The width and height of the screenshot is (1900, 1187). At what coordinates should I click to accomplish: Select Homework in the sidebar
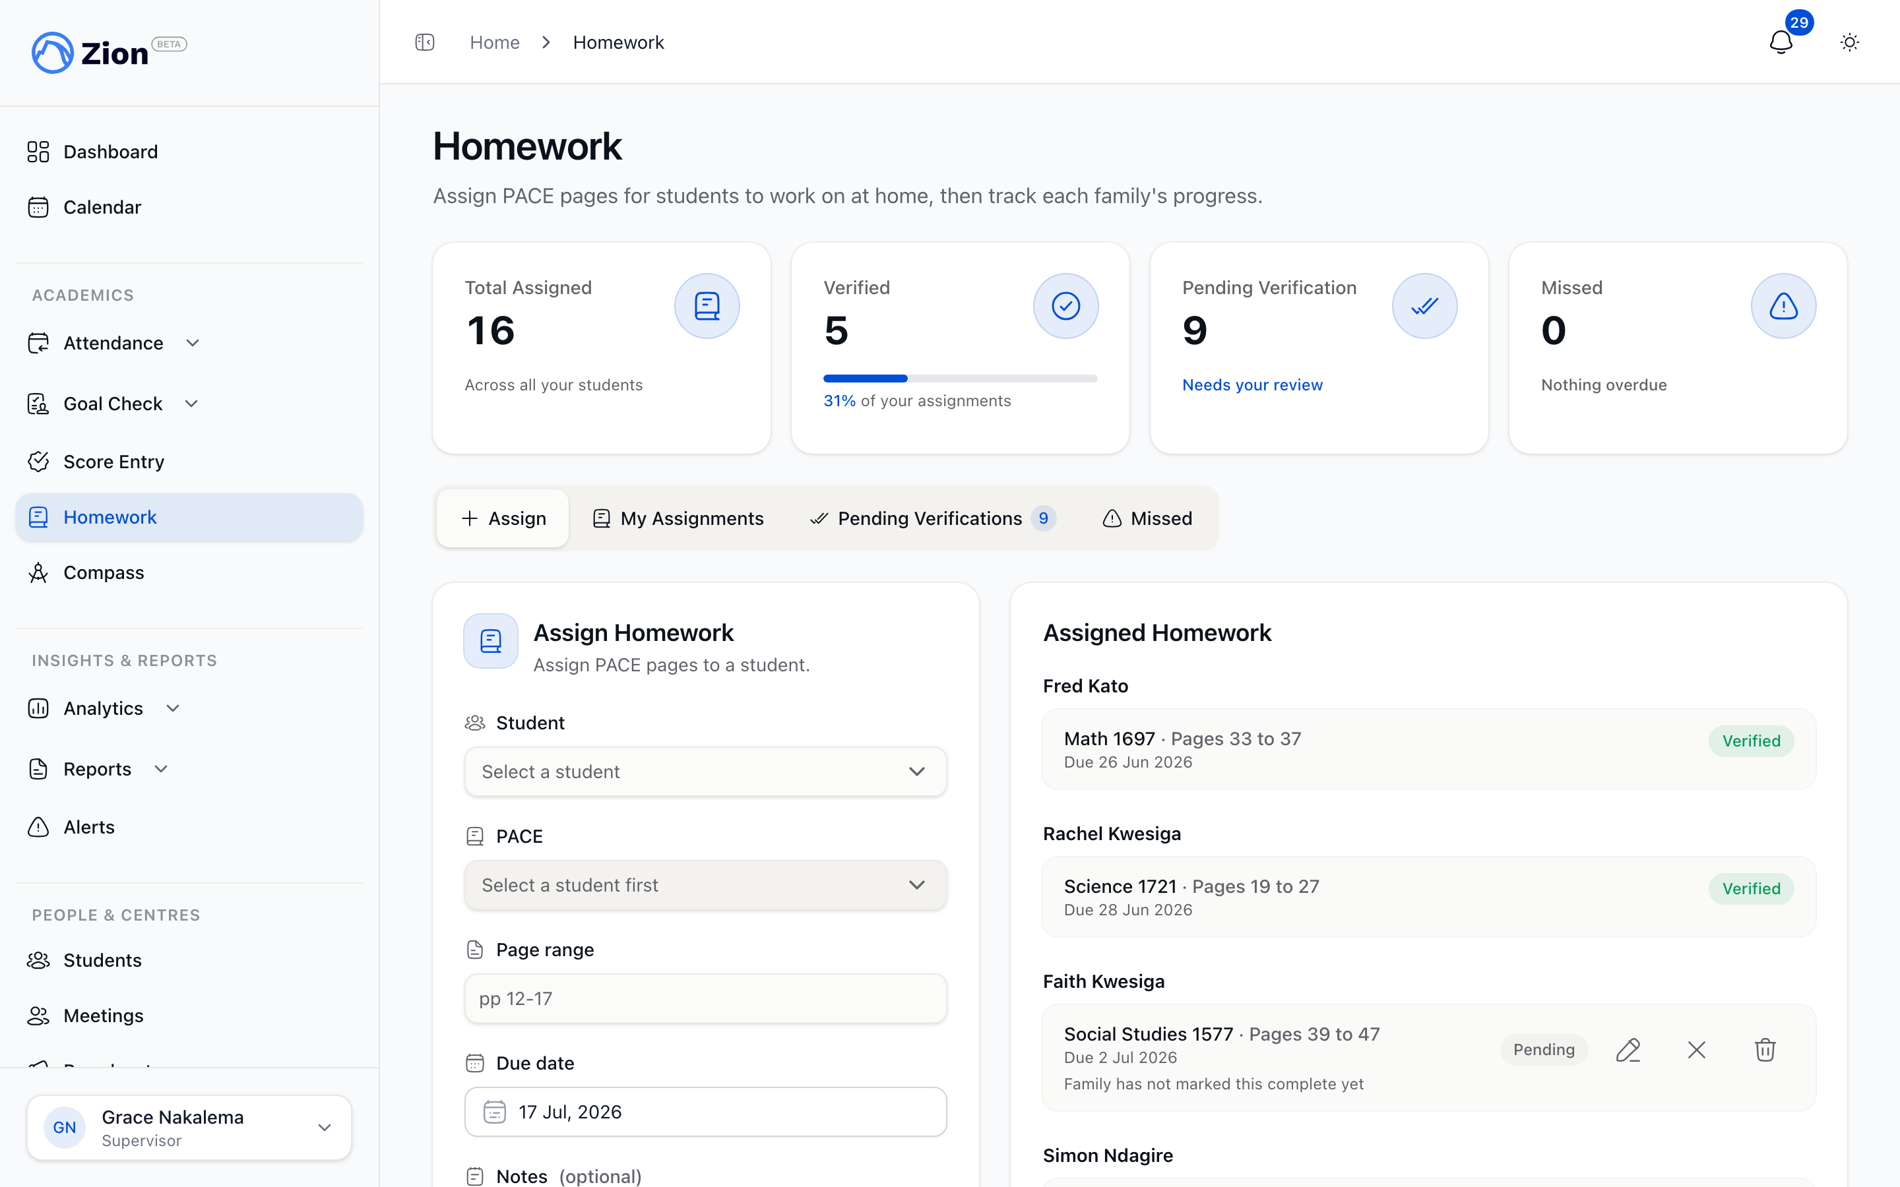[189, 518]
